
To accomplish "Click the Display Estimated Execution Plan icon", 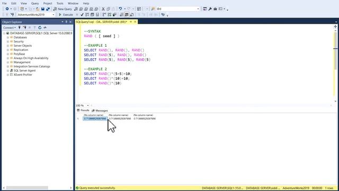I will click(x=87, y=15).
